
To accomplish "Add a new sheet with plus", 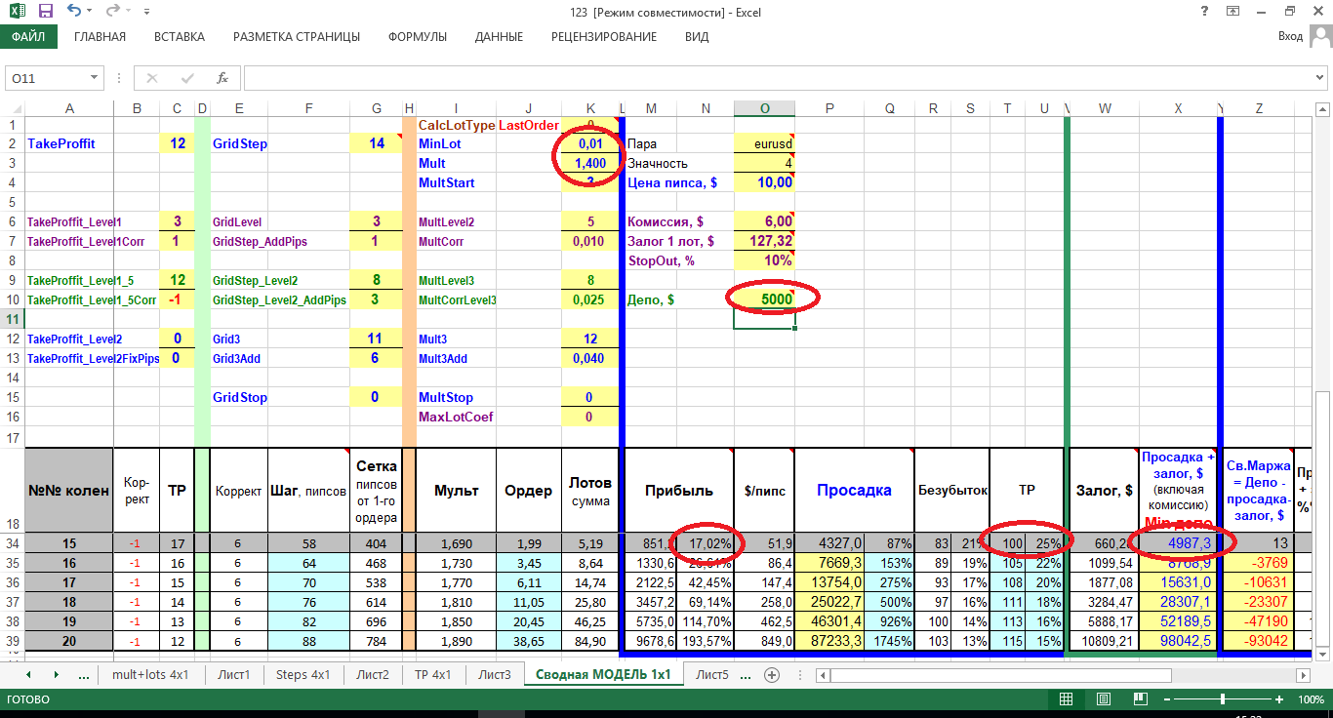I will coord(772,674).
